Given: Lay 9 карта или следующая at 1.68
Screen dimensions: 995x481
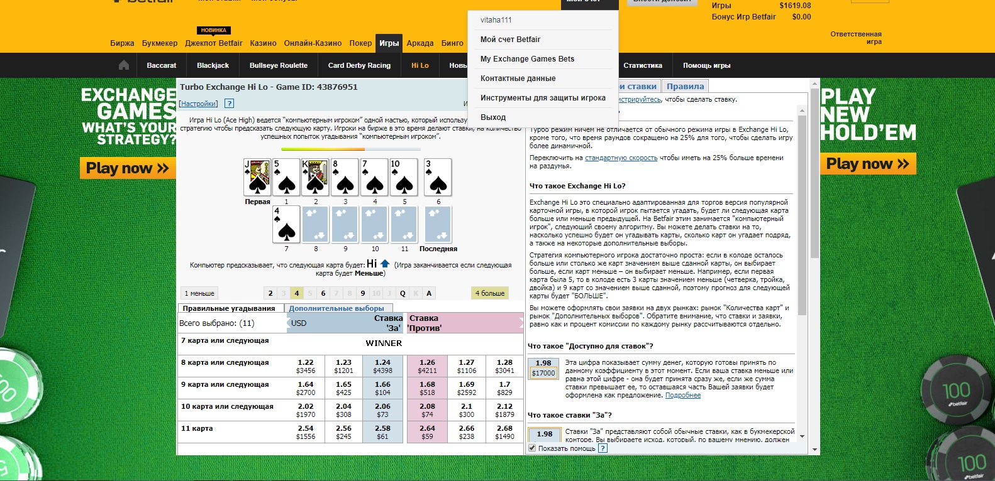Looking at the screenshot, I should click(427, 388).
